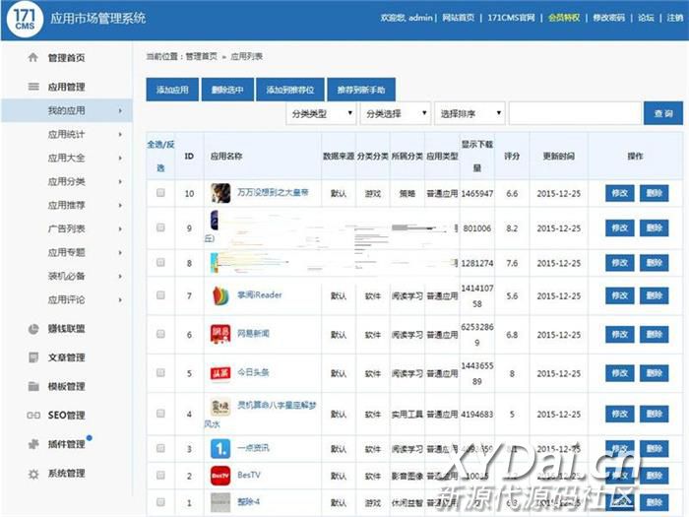Screen dimensions: 689x517
Task: Open 装机必备 in sidebar
Action: tap(66, 276)
